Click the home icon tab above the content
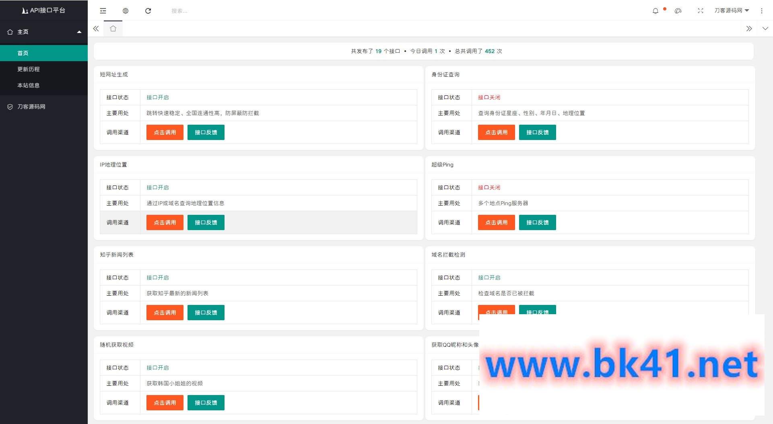Viewport: 773px width, 424px height. (113, 29)
